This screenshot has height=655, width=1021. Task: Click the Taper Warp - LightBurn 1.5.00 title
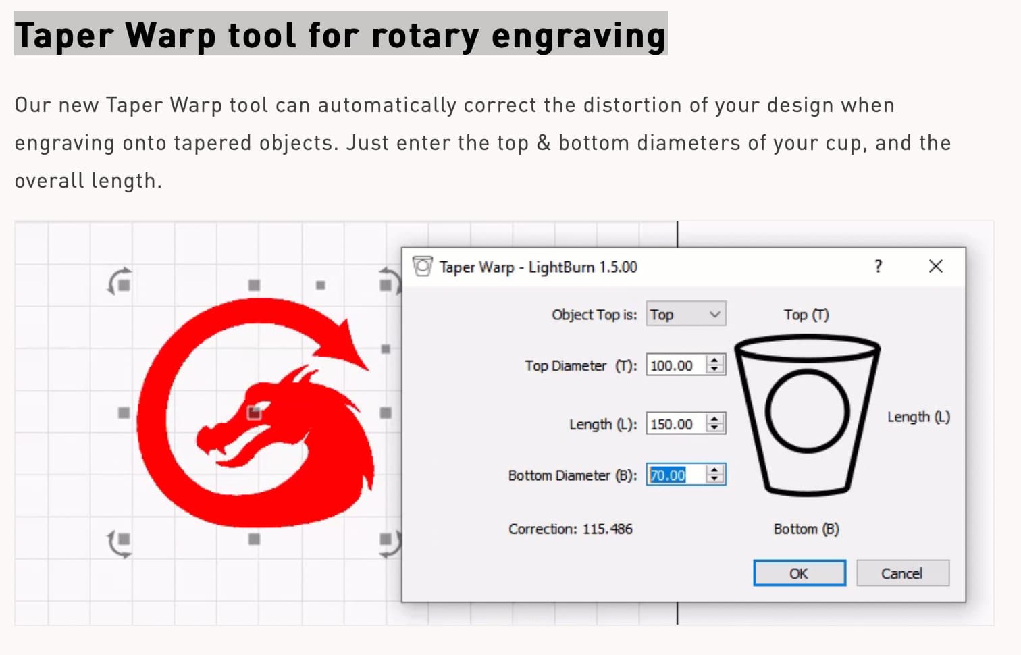pyautogui.click(x=538, y=267)
